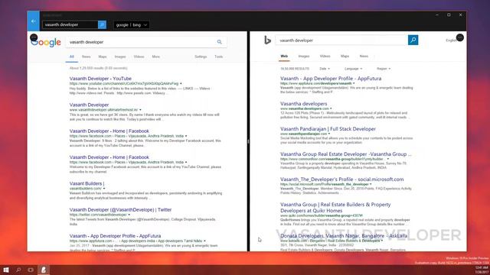Open Google Tools option

pos(218,57)
